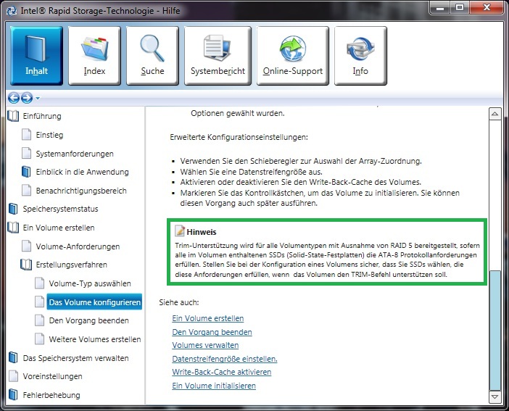Follow the Ein Volume initialisieren link
Viewport: 509px width, 411px height.
point(214,386)
